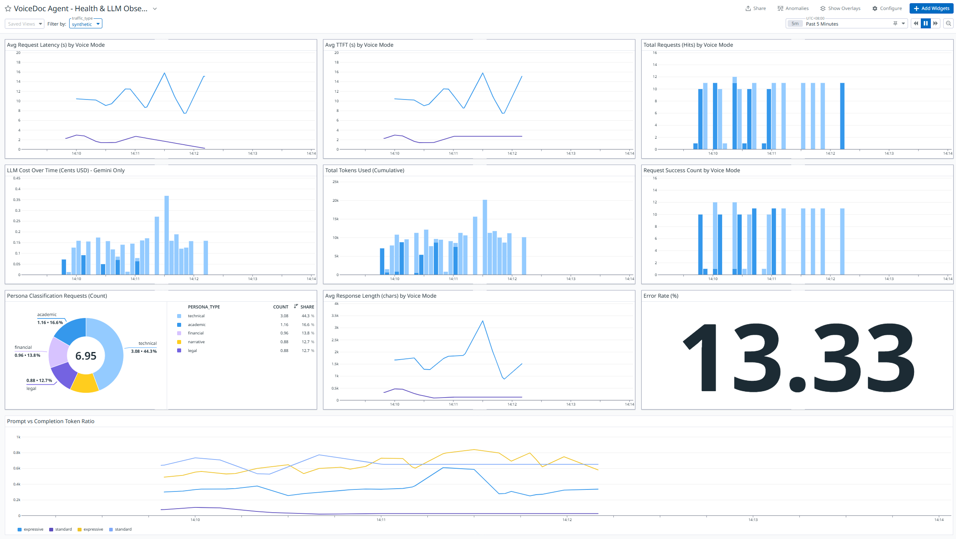Image resolution: width=956 pixels, height=539 pixels.
Task: Click the star icon to favorite the dashboard
Action: coord(8,8)
